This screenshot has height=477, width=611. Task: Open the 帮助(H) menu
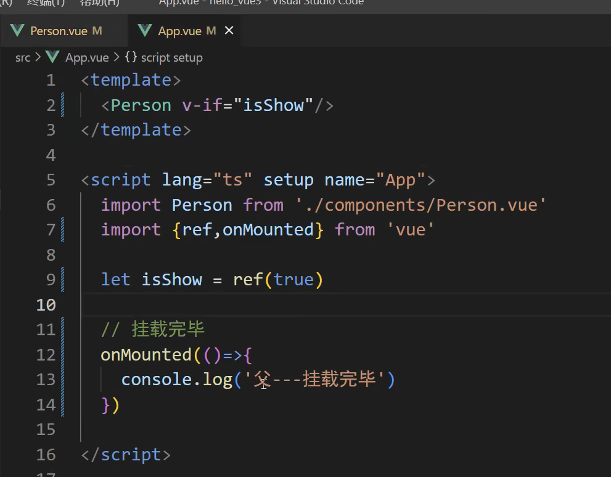tap(99, 2)
